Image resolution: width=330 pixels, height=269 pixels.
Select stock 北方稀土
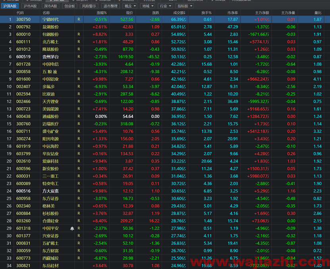tap(50, 42)
